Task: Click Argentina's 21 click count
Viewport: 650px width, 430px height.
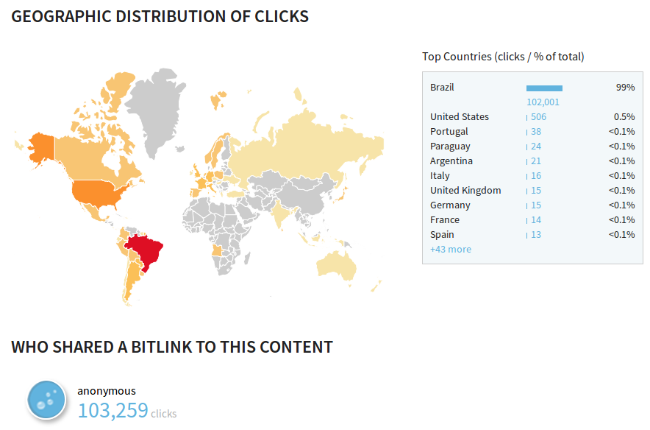Action: (536, 161)
